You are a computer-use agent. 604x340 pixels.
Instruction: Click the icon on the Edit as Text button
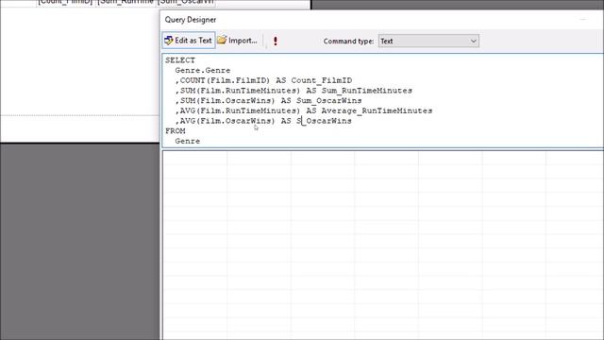(168, 40)
